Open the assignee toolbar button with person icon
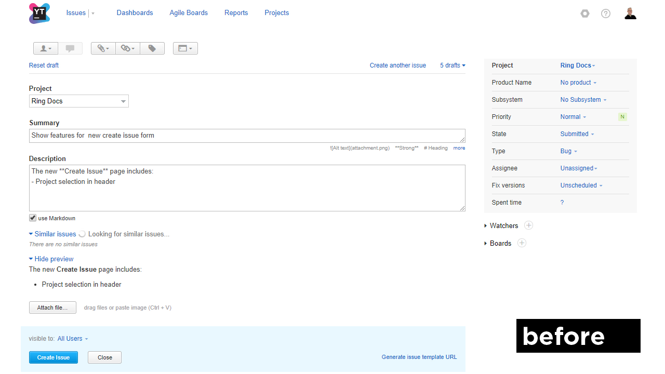This screenshot has height=374, width=665. coord(46,48)
